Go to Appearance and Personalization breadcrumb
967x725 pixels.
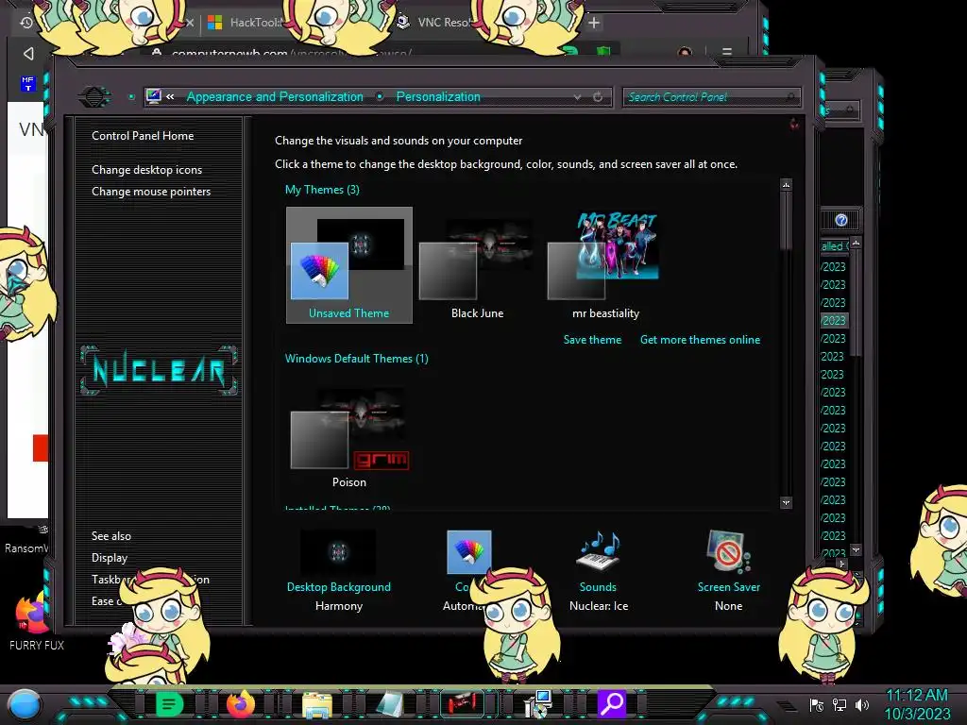(x=275, y=97)
